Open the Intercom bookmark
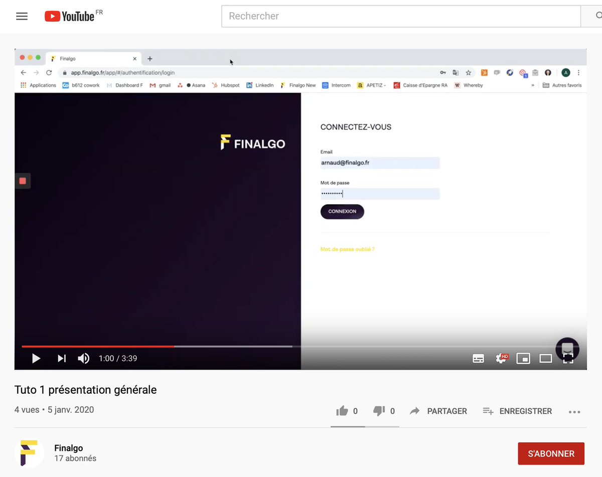This screenshot has height=477, width=602. click(336, 85)
